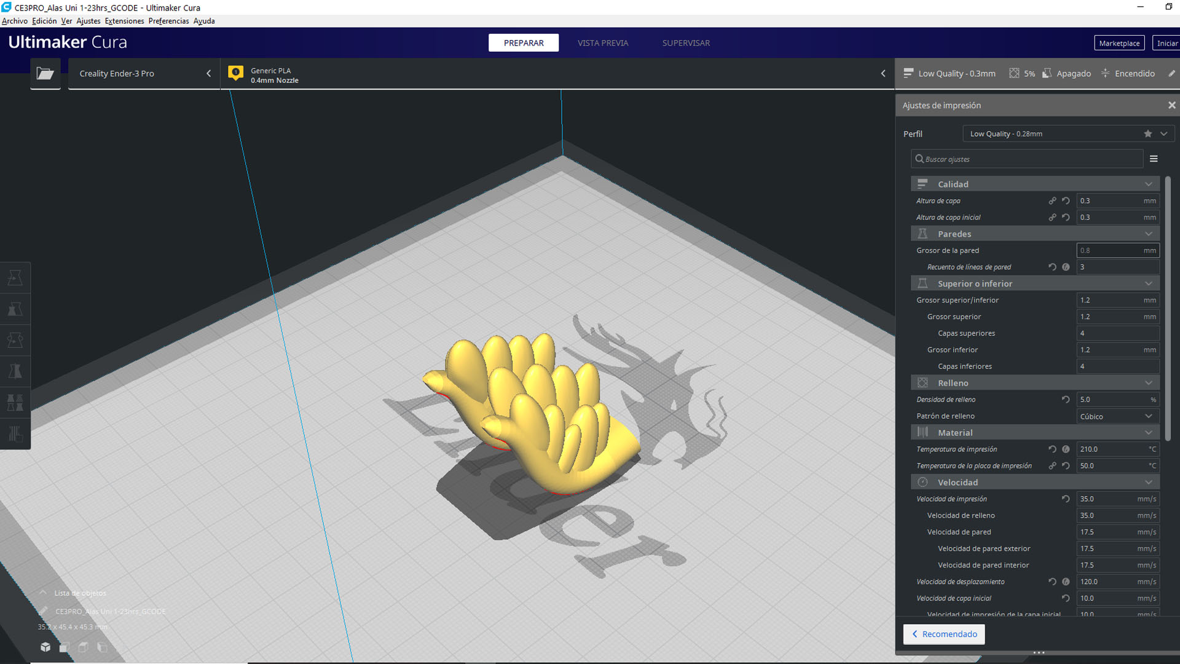
Task: Select the Support Blocker tool
Action: click(x=15, y=433)
